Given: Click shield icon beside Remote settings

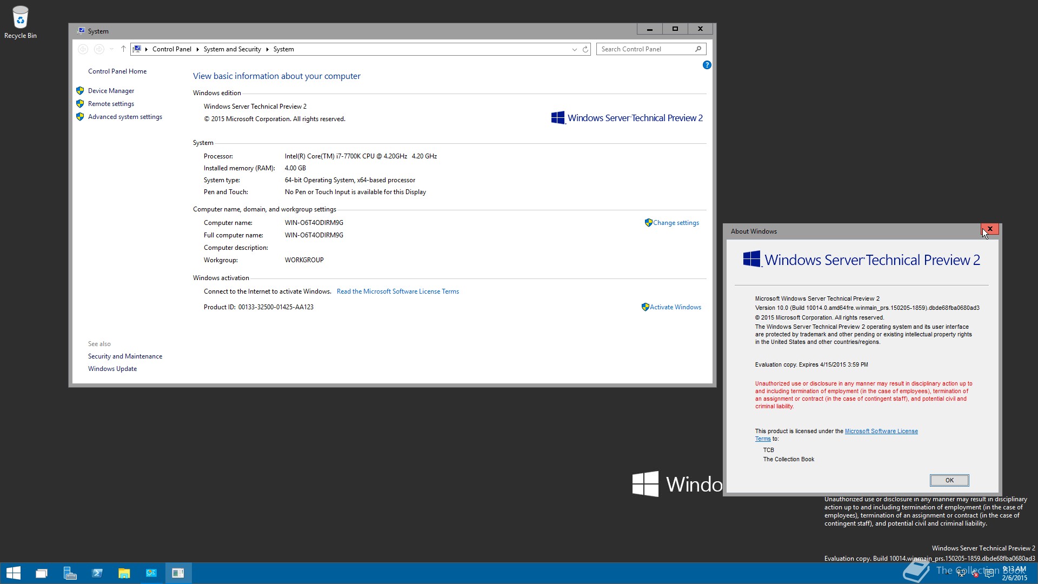Looking at the screenshot, I should click(80, 104).
